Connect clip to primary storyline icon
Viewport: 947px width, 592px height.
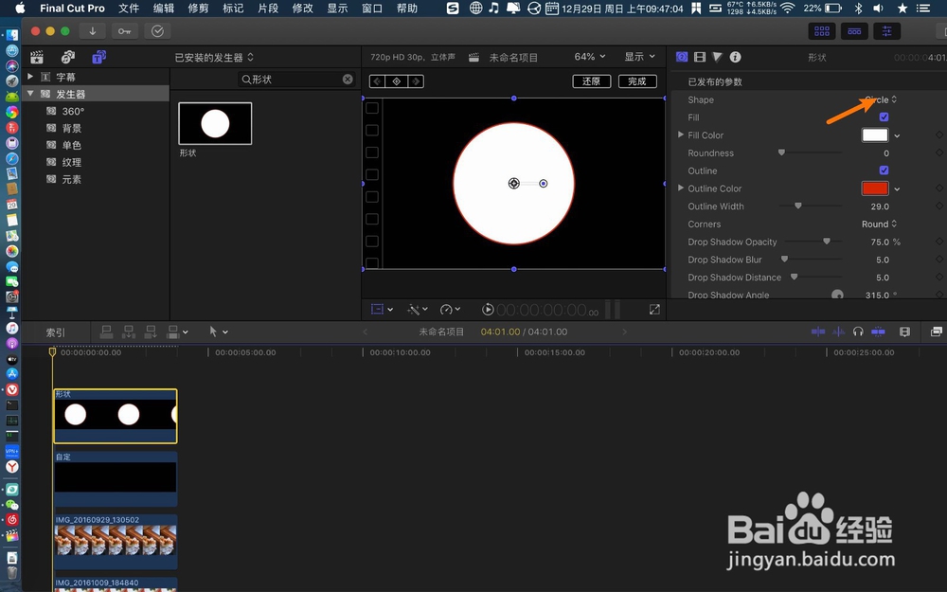click(106, 332)
